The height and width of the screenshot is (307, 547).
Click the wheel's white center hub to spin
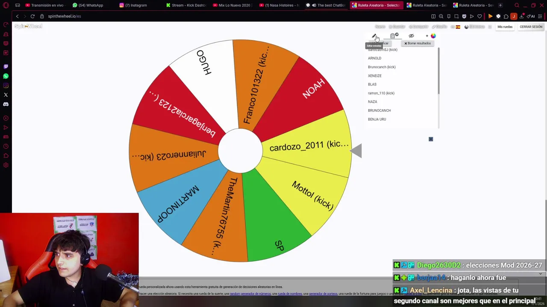(x=240, y=151)
